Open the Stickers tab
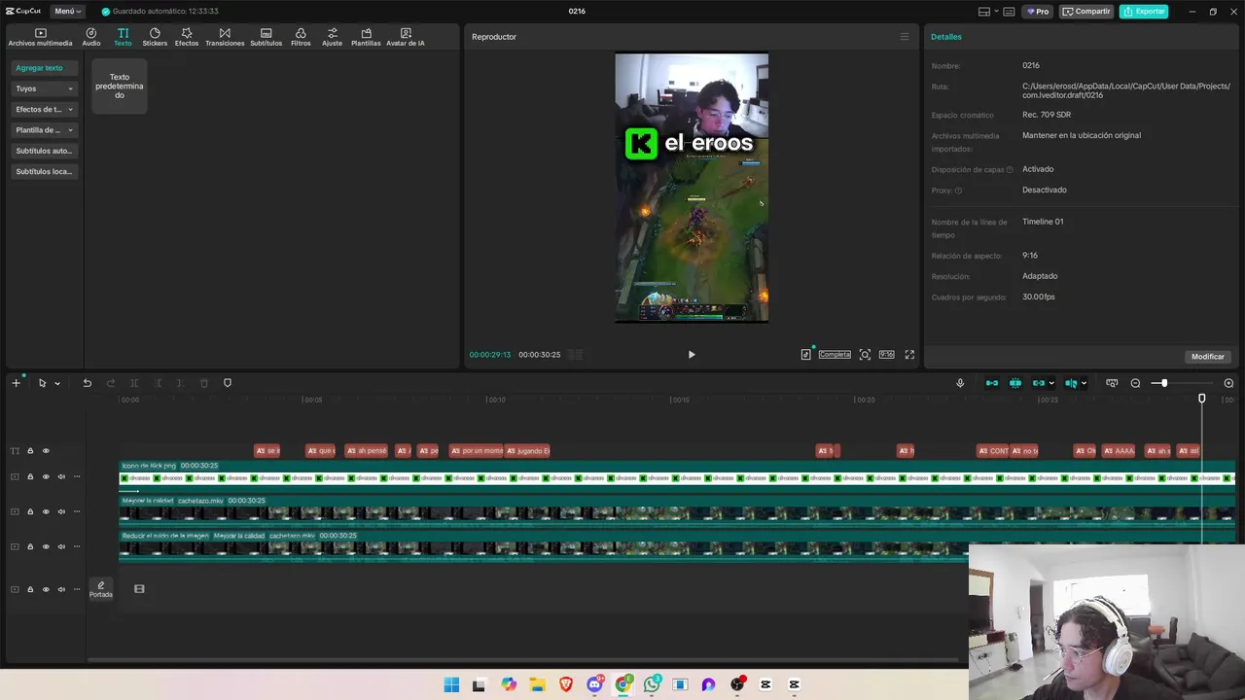Screen dimensions: 1245x700 [155, 37]
